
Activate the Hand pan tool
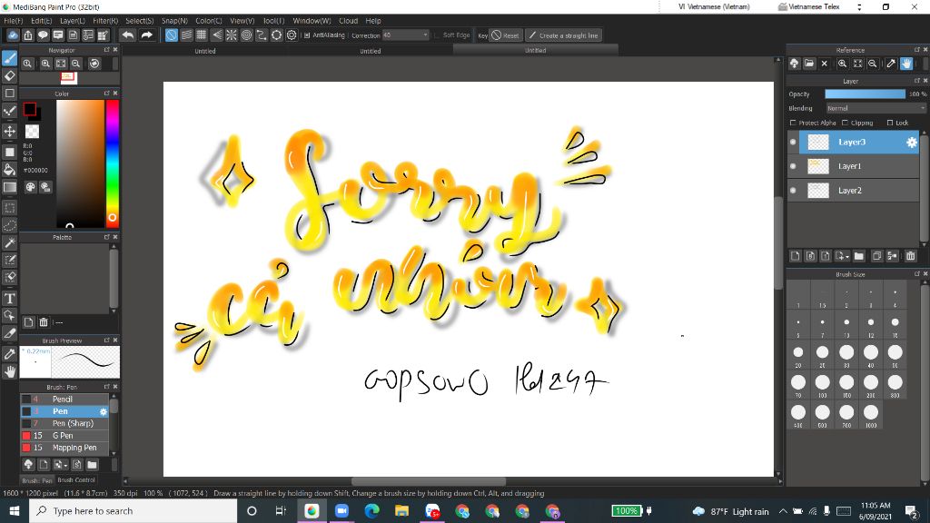click(x=9, y=371)
